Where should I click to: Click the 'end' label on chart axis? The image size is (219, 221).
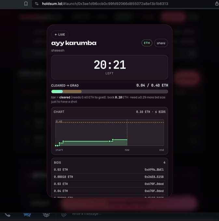[x=162, y=150]
